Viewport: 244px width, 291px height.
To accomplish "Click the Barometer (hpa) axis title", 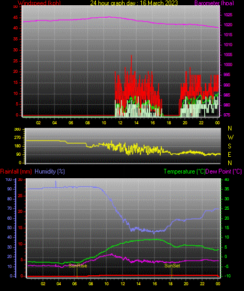I will (x=214, y=3).
